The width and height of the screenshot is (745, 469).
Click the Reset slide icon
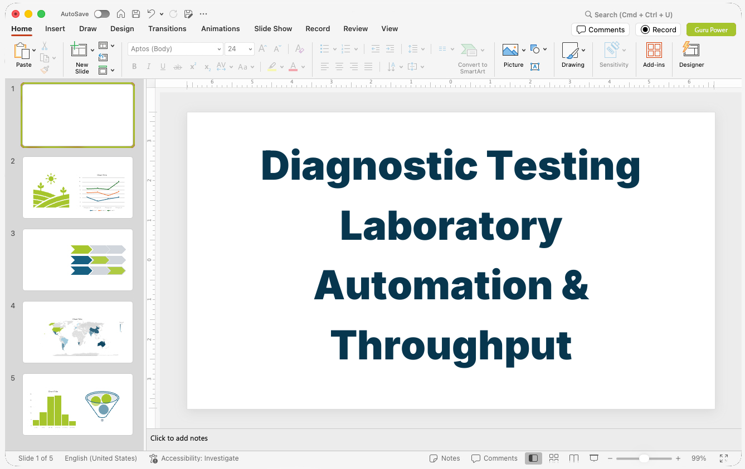pos(103,57)
